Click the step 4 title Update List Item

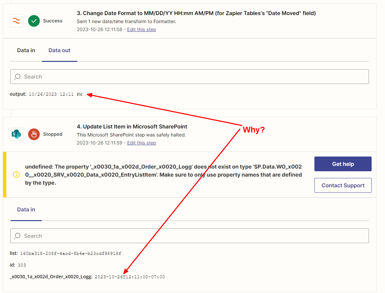coord(132,126)
